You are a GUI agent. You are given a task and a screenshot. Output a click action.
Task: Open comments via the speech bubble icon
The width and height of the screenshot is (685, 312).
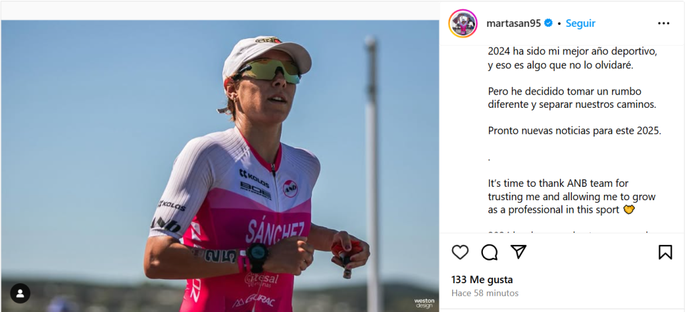490,252
